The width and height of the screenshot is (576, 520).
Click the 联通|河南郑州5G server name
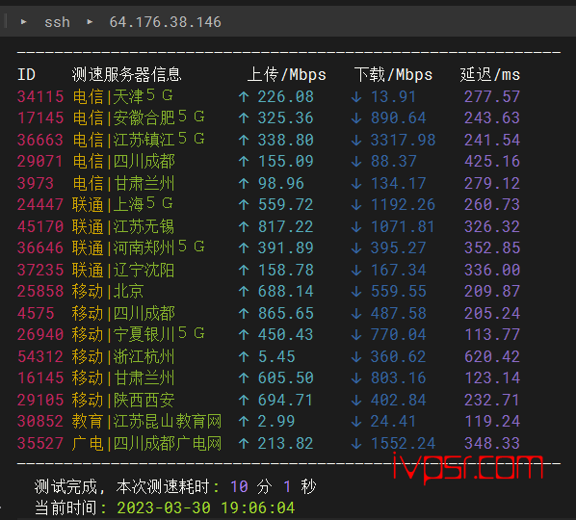pyautogui.click(x=138, y=247)
